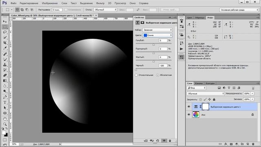Click the Голубой slider handle
Image resolution: width=261 pixels, height=147 pixels.
[154, 45]
